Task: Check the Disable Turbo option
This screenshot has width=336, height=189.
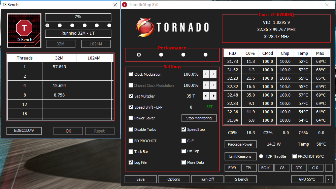Action: pos(131,129)
